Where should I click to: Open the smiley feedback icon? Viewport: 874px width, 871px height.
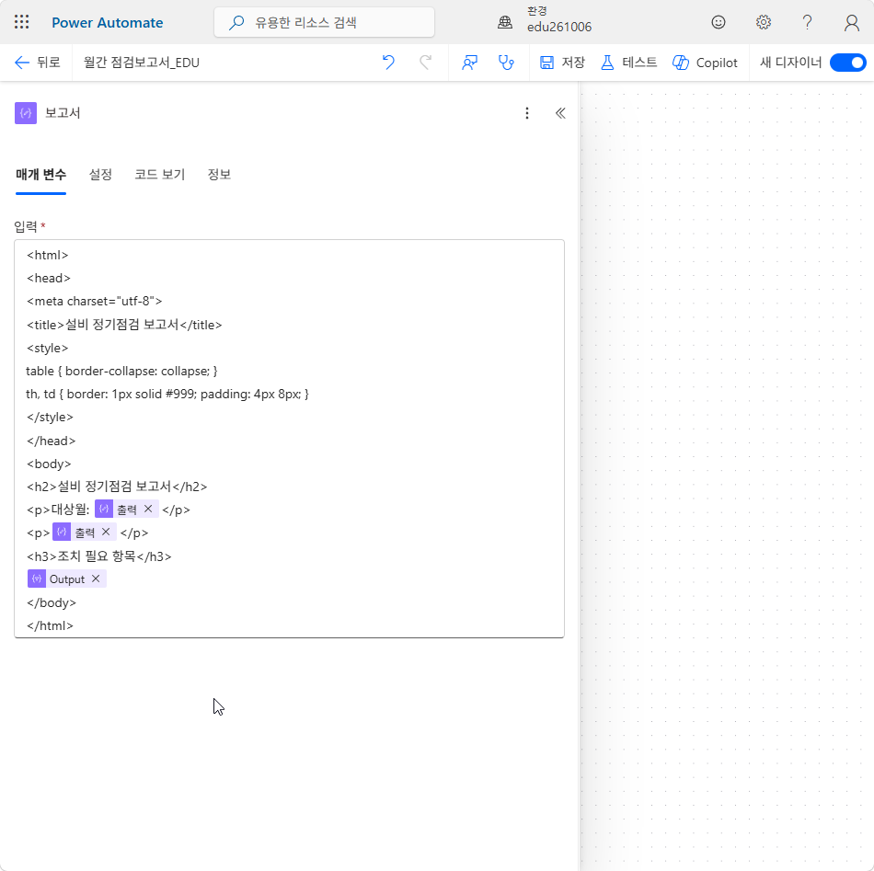pos(718,22)
